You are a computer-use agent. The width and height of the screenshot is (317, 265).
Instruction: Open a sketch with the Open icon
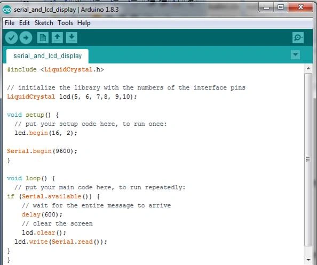click(x=57, y=37)
